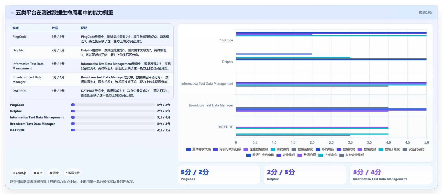Click the PingCode progress bar
This screenshot has height=194, width=443.
pos(113,105)
